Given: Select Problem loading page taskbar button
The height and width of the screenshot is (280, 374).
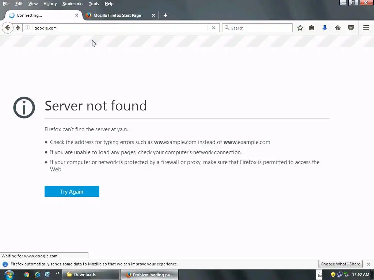Looking at the screenshot, I should 149,275.
